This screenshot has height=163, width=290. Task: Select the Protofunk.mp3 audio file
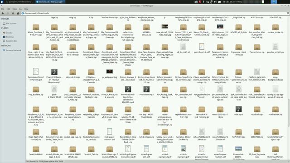[x=146, y=89]
